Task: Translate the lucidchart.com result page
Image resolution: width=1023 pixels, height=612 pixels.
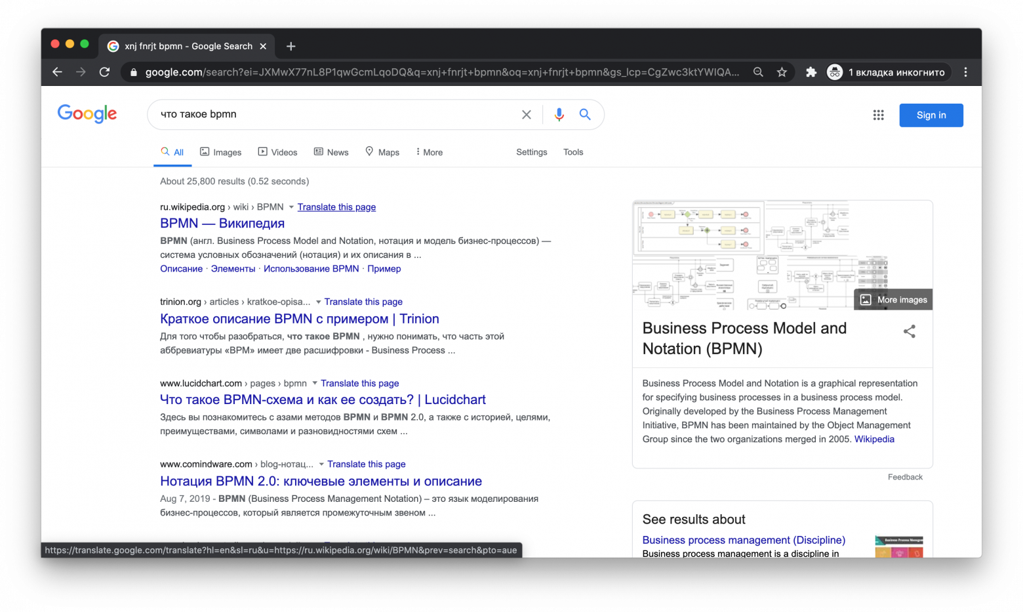Action: (360, 383)
